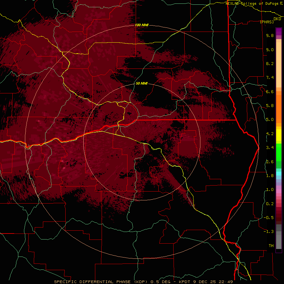This screenshot has height=284, width=284.
Task: Click the 5.8 value on the color scale
Action: point(270,106)
